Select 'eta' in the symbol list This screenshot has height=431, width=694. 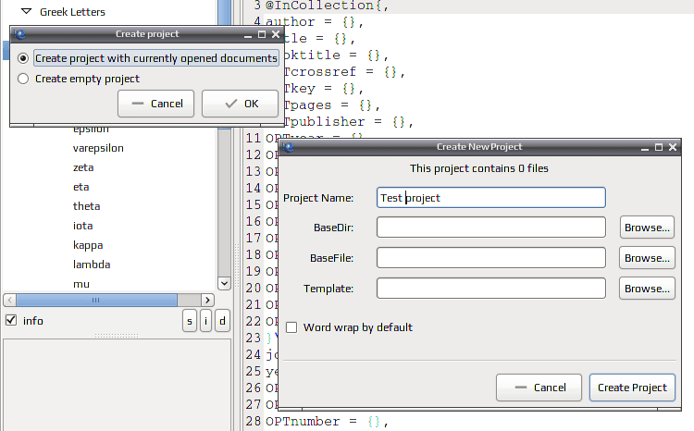pos(81,187)
